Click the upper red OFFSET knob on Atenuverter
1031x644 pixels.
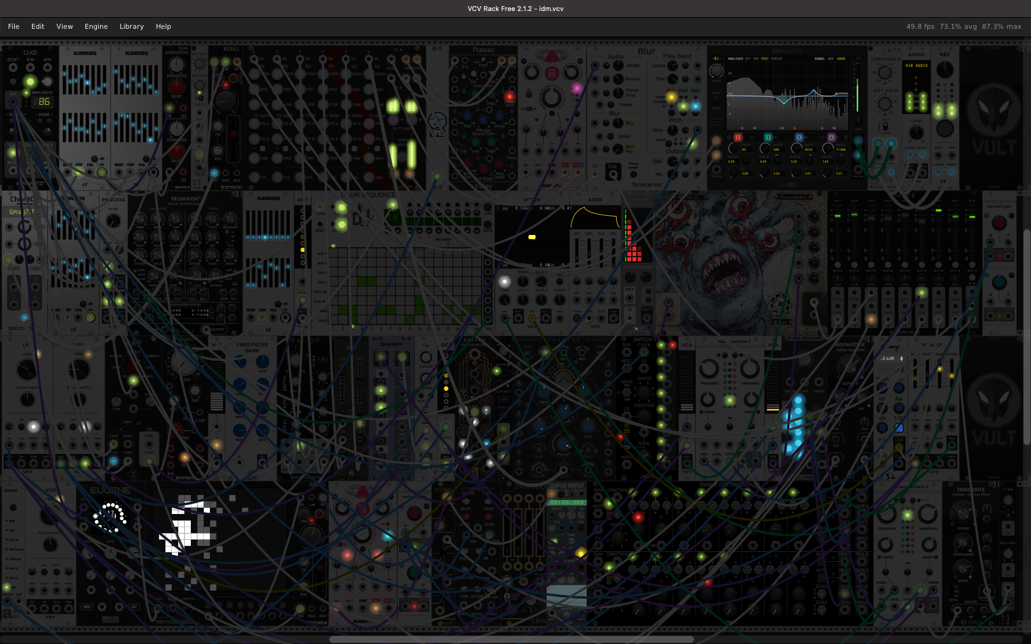pos(177,86)
